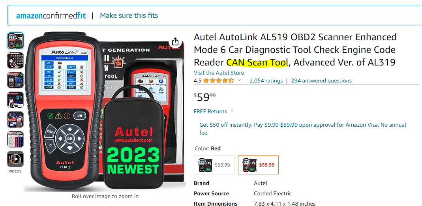
Task: Click Make sure this fits link
Action: click(129, 15)
